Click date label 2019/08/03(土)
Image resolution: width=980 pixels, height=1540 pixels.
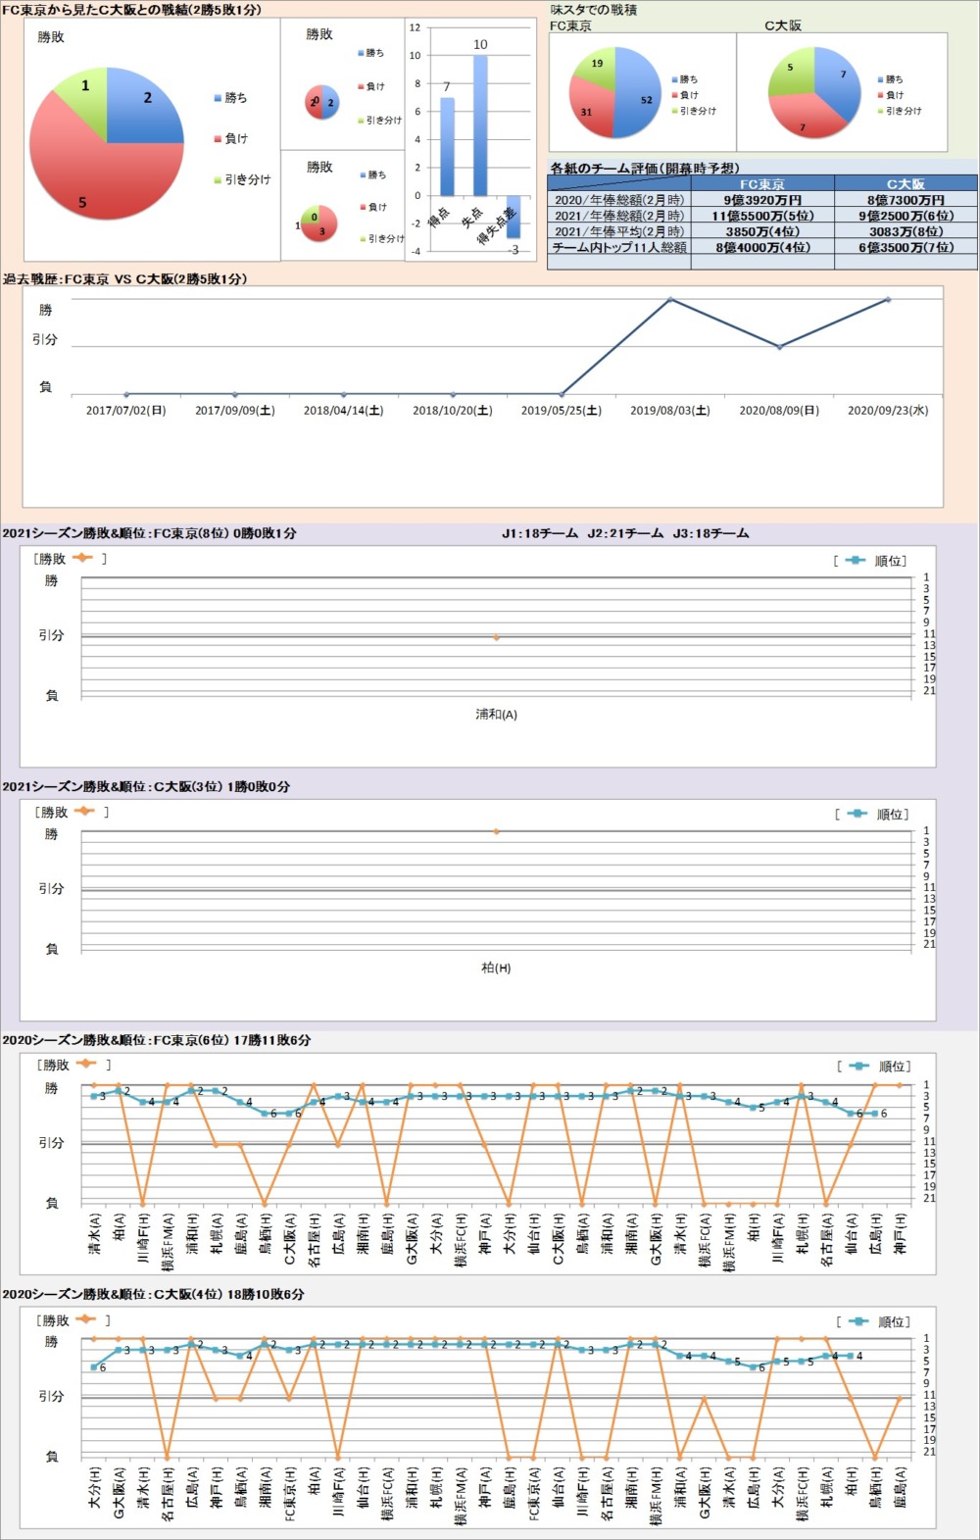pyautogui.click(x=670, y=411)
